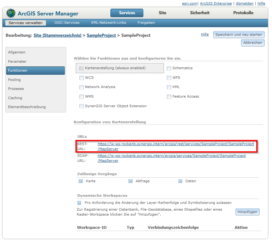Disable the Daten operation checkbox
Screen dimensions: 272x244
click(180, 181)
